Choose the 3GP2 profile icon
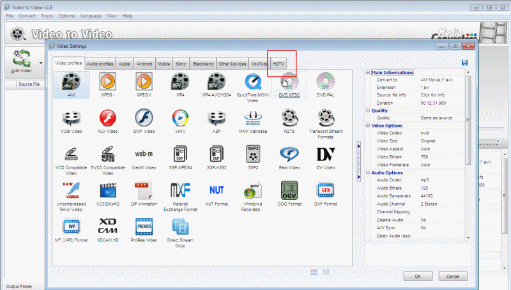 pos(253,154)
